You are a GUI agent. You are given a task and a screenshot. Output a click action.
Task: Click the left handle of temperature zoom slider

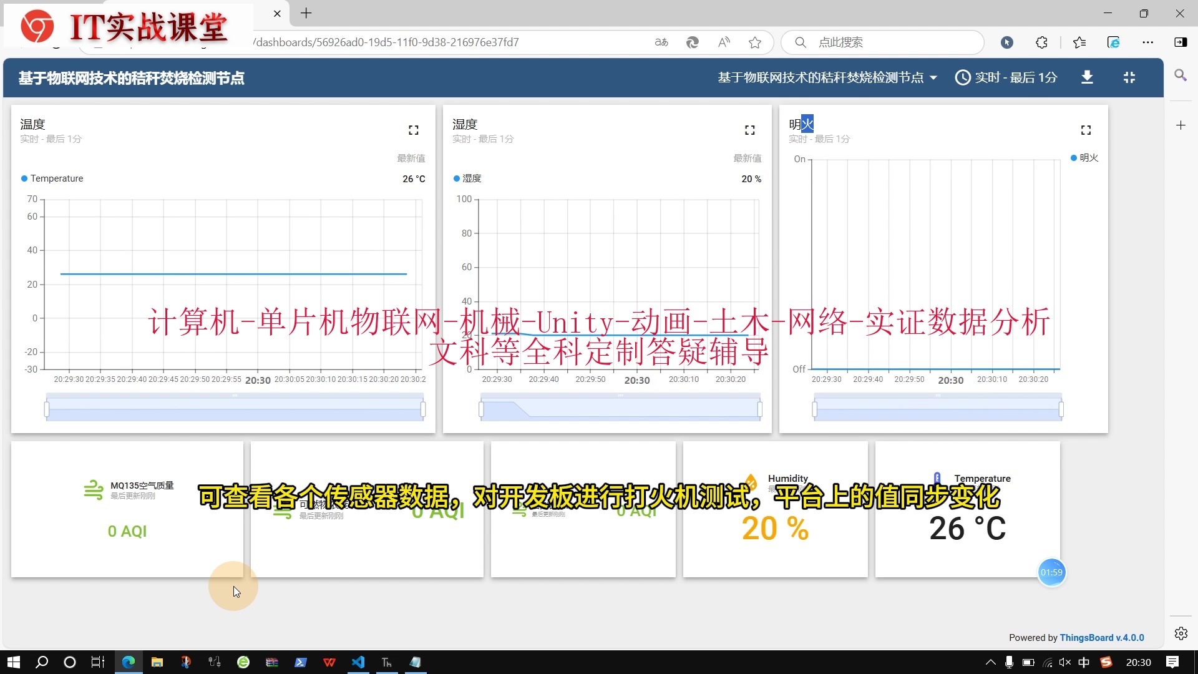click(47, 409)
